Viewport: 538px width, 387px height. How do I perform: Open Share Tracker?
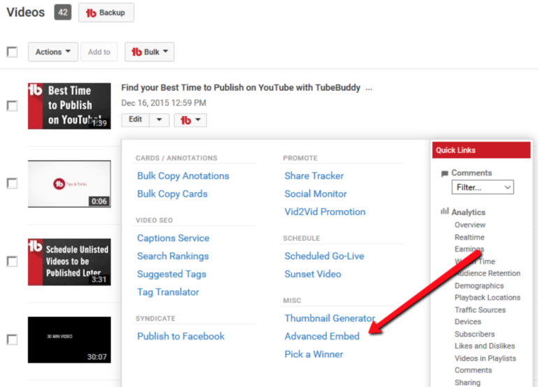(x=314, y=176)
